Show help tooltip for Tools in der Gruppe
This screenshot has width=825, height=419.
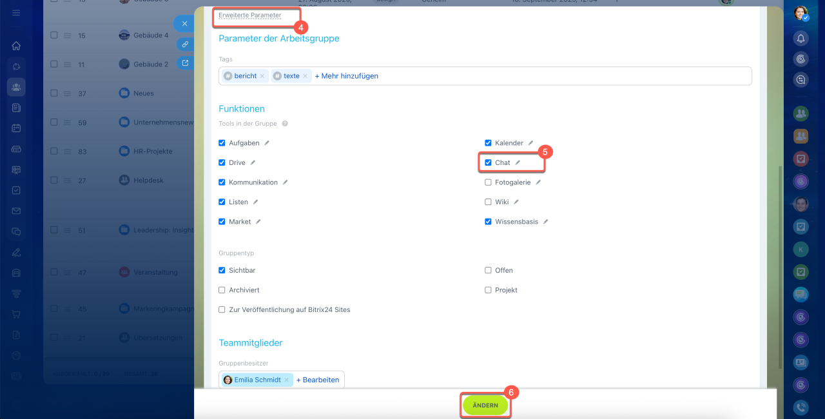pyautogui.click(x=285, y=124)
